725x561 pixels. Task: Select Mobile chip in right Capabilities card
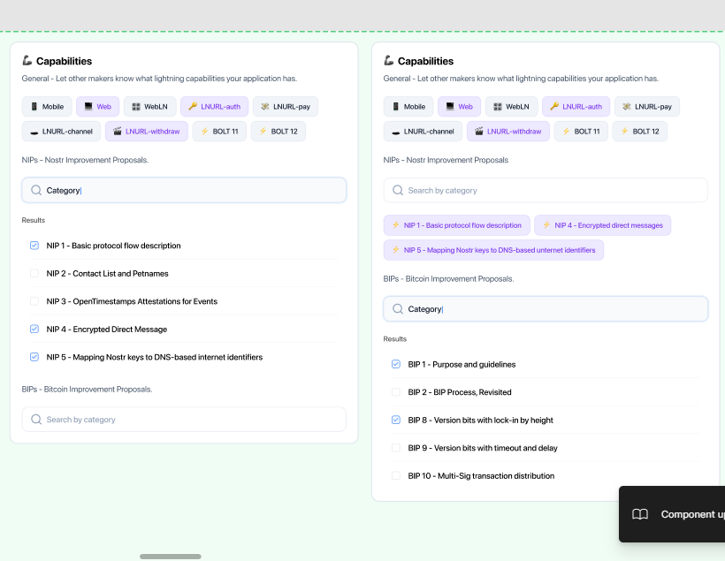408,107
